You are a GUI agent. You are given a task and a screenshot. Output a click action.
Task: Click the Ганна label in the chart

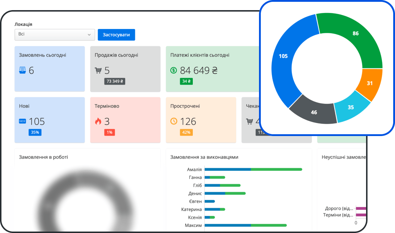(x=195, y=177)
